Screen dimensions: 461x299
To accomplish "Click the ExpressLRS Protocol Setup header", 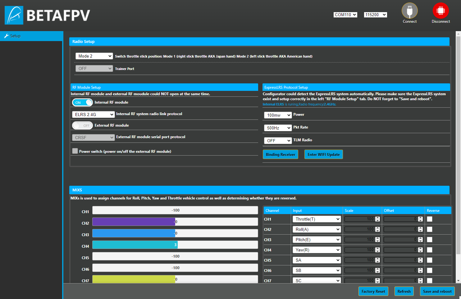I will click(x=356, y=87).
